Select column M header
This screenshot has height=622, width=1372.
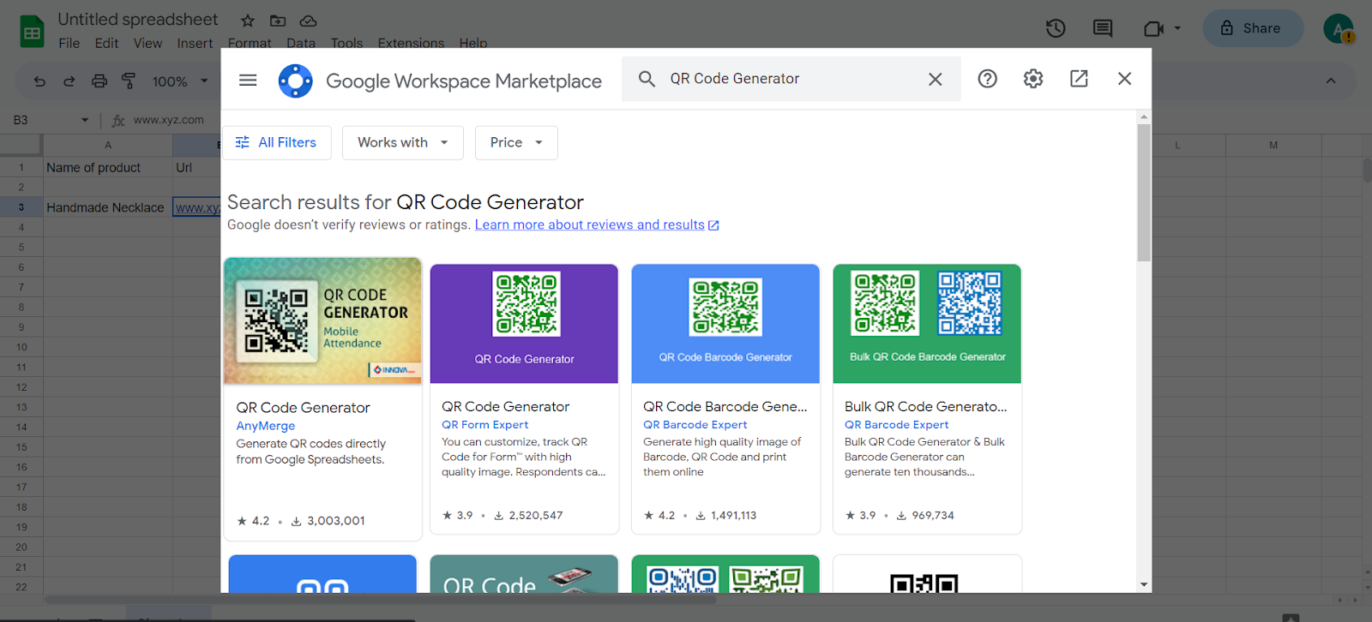pyautogui.click(x=1273, y=145)
